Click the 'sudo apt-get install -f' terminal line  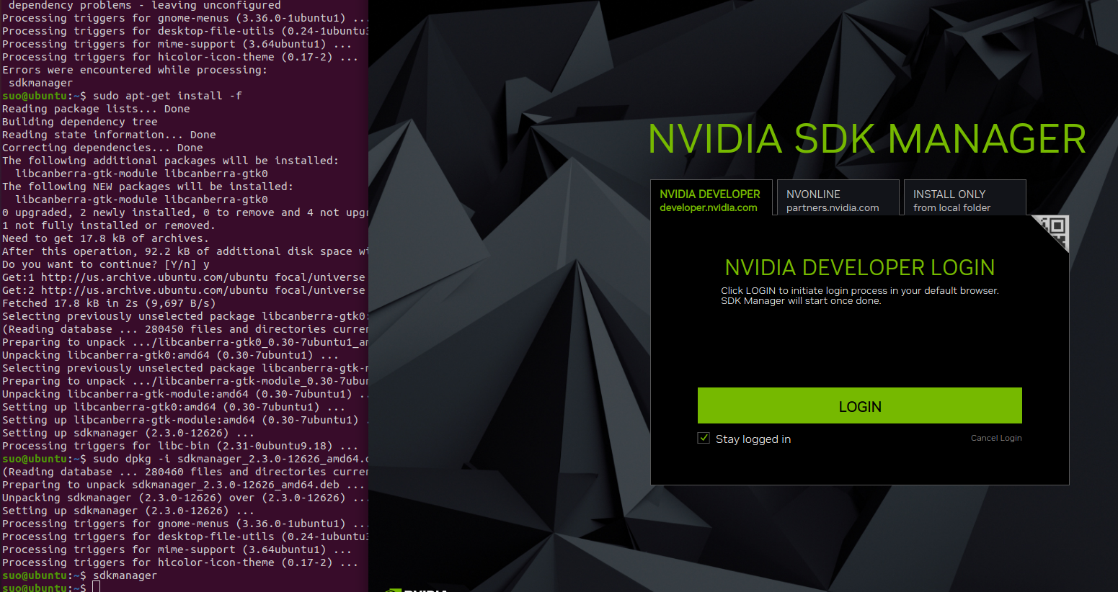(122, 96)
